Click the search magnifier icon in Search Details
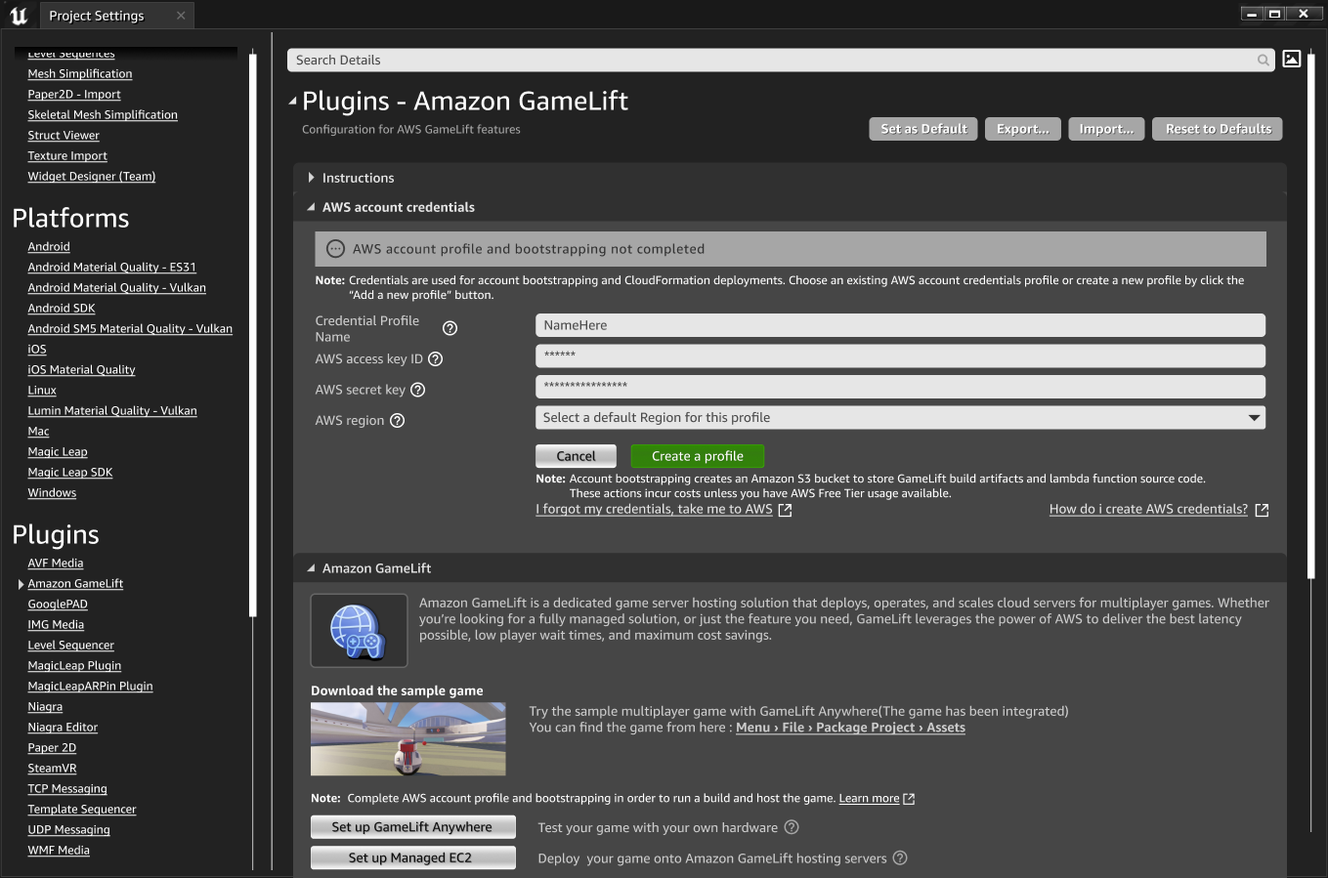This screenshot has width=1328, height=878. (x=1263, y=61)
